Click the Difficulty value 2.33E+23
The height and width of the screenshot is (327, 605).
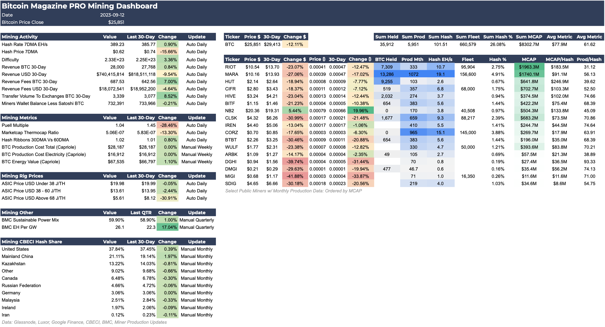click(x=114, y=60)
